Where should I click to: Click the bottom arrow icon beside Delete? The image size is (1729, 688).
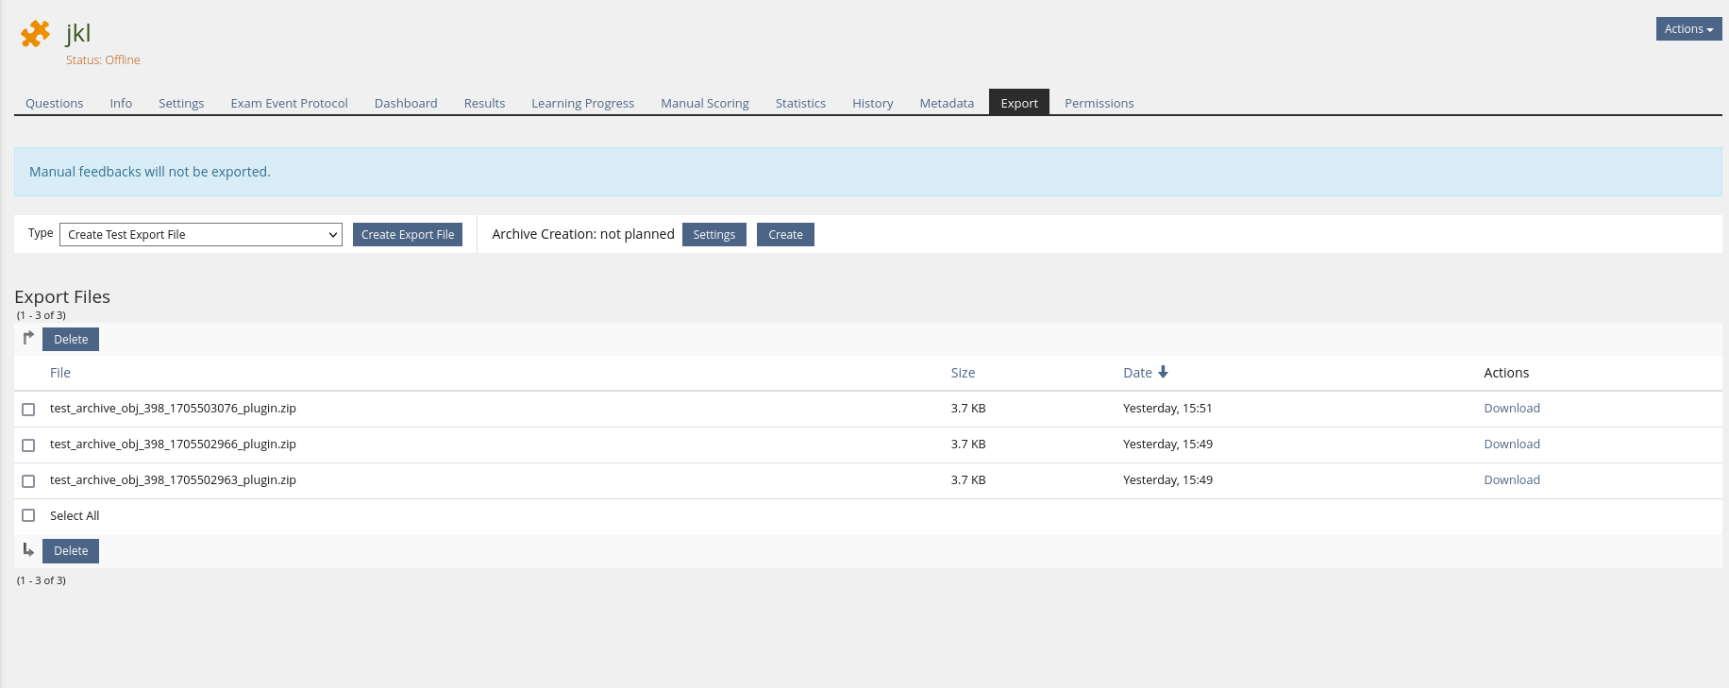coord(28,549)
